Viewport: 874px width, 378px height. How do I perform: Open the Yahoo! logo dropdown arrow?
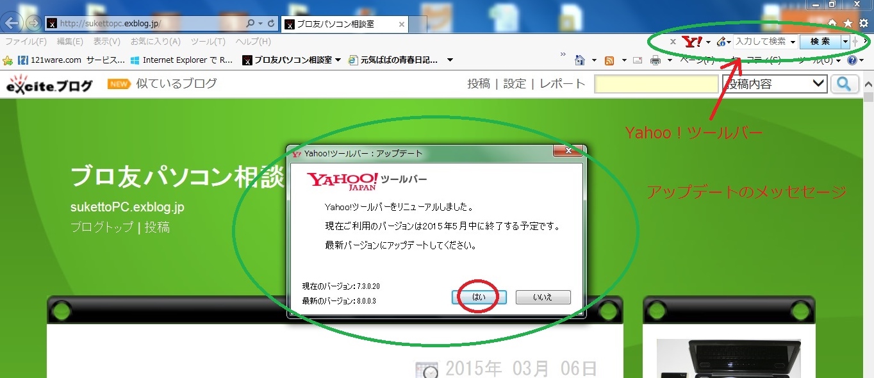(708, 42)
